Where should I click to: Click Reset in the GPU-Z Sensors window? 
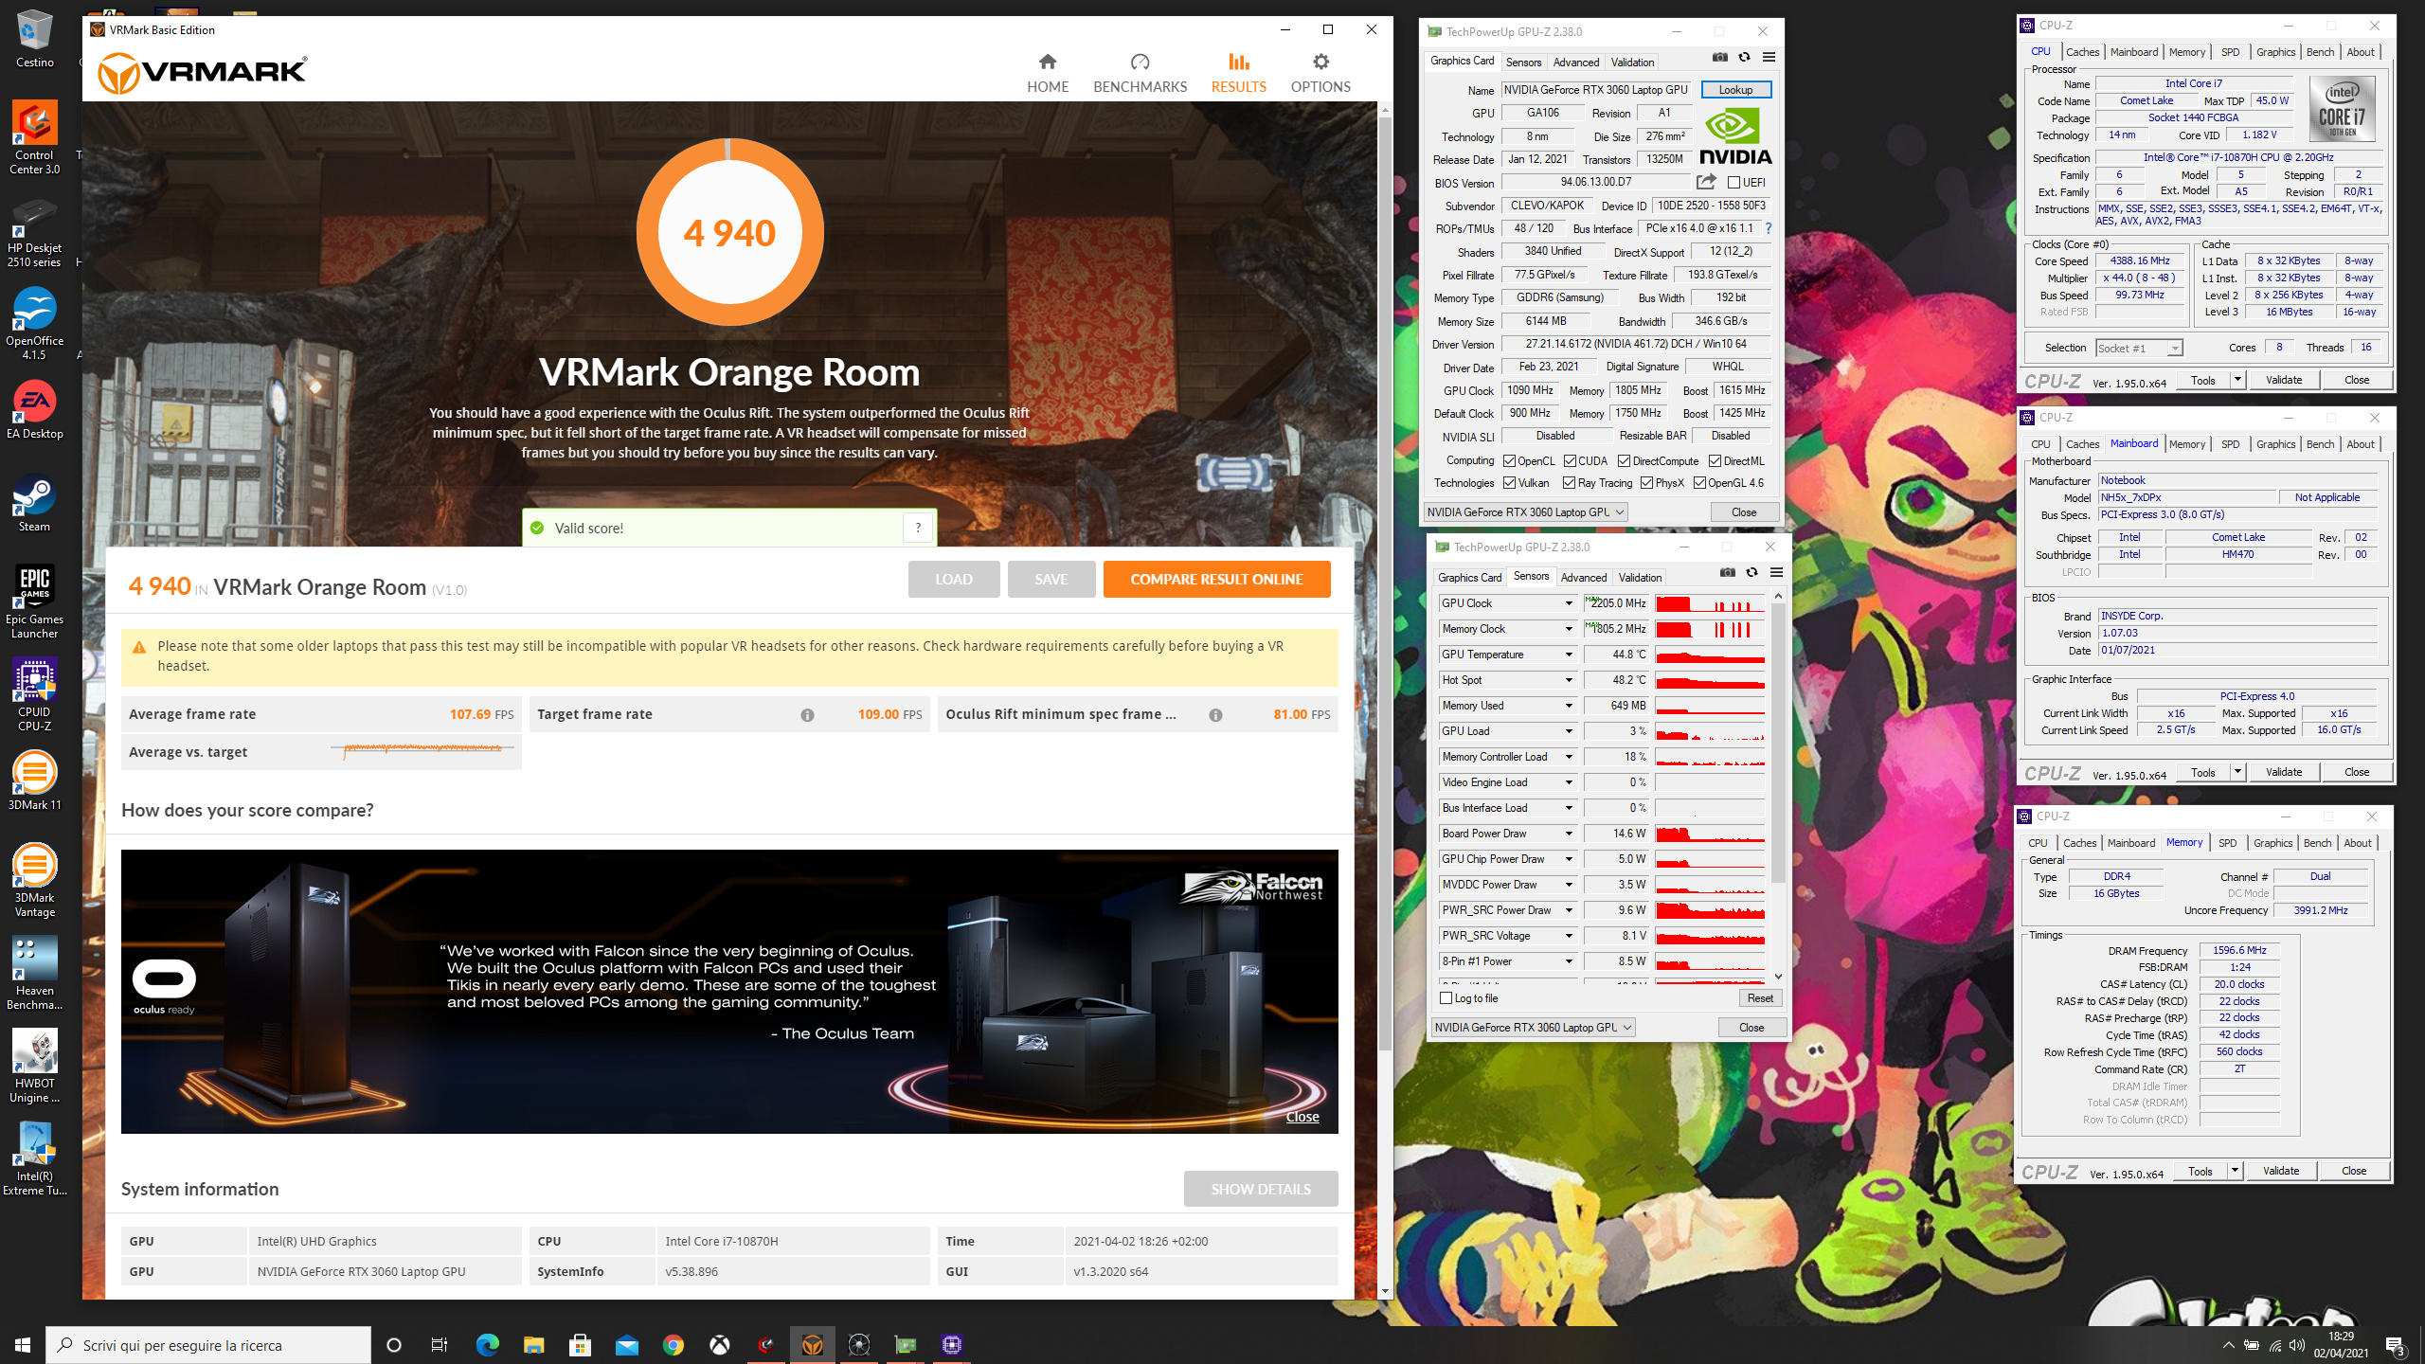pyautogui.click(x=1760, y=998)
